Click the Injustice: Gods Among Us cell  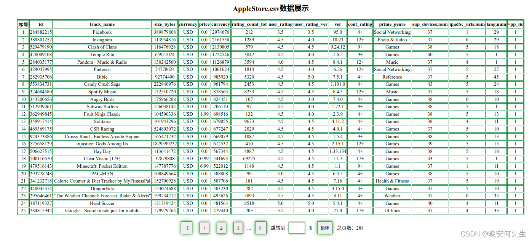click(x=102, y=144)
